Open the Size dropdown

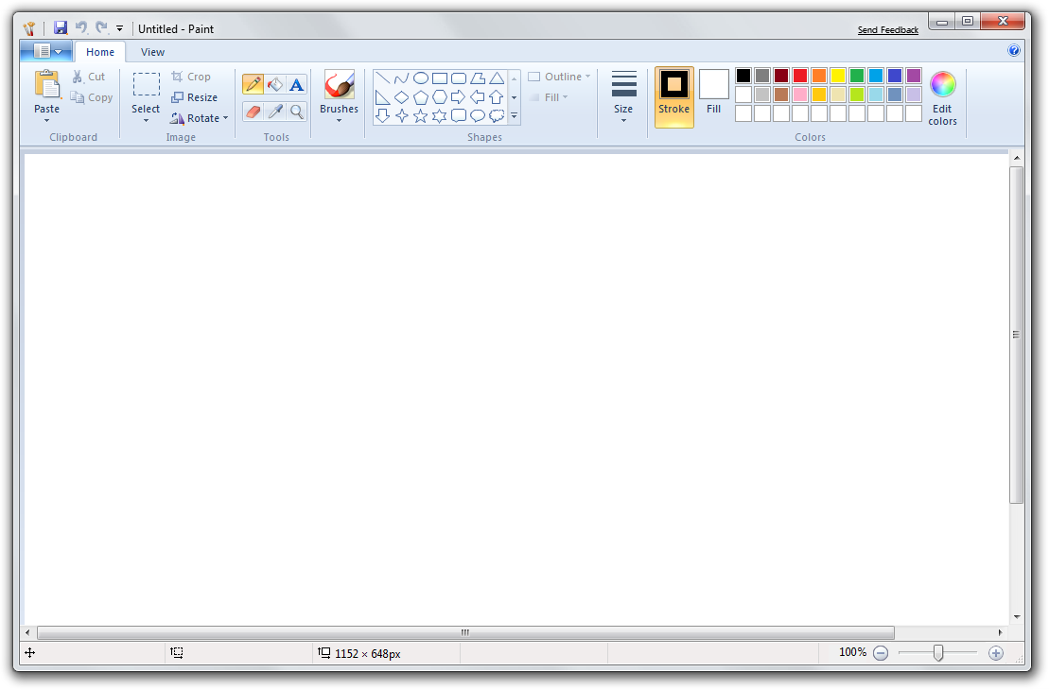click(x=623, y=97)
